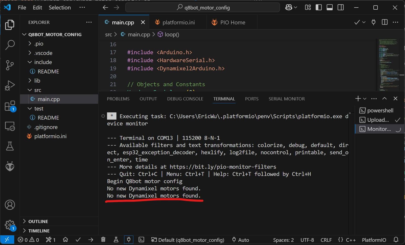The height and width of the screenshot is (245, 405).
Task: Click PlatformIO Clean trash icon in status bar
Action: [x=103, y=240]
